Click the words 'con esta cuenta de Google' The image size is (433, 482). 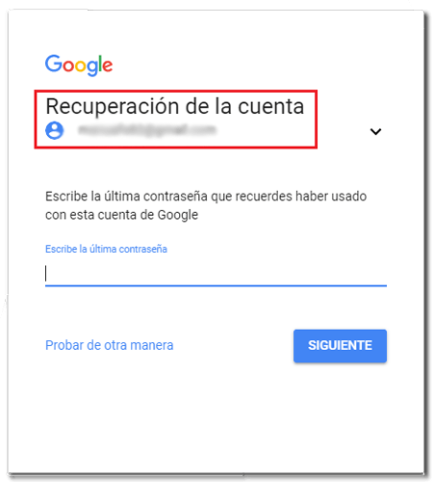[121, 215]
